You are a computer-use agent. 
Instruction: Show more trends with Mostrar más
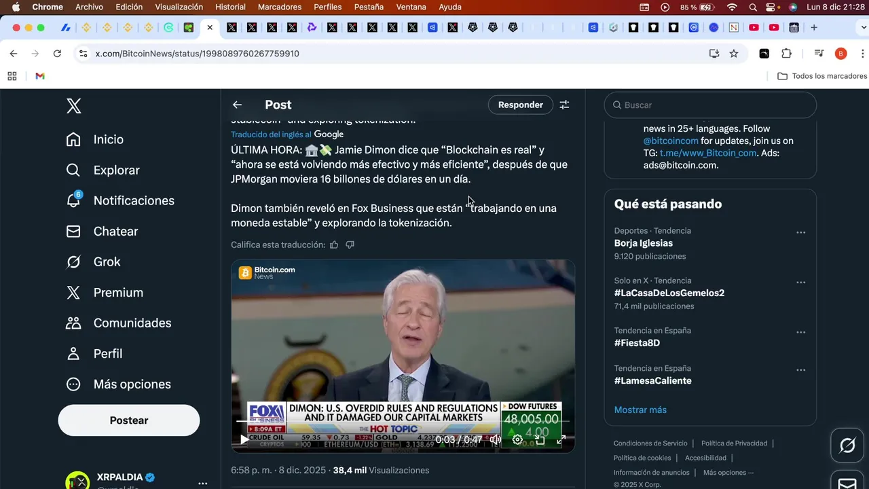coord(640,410)
